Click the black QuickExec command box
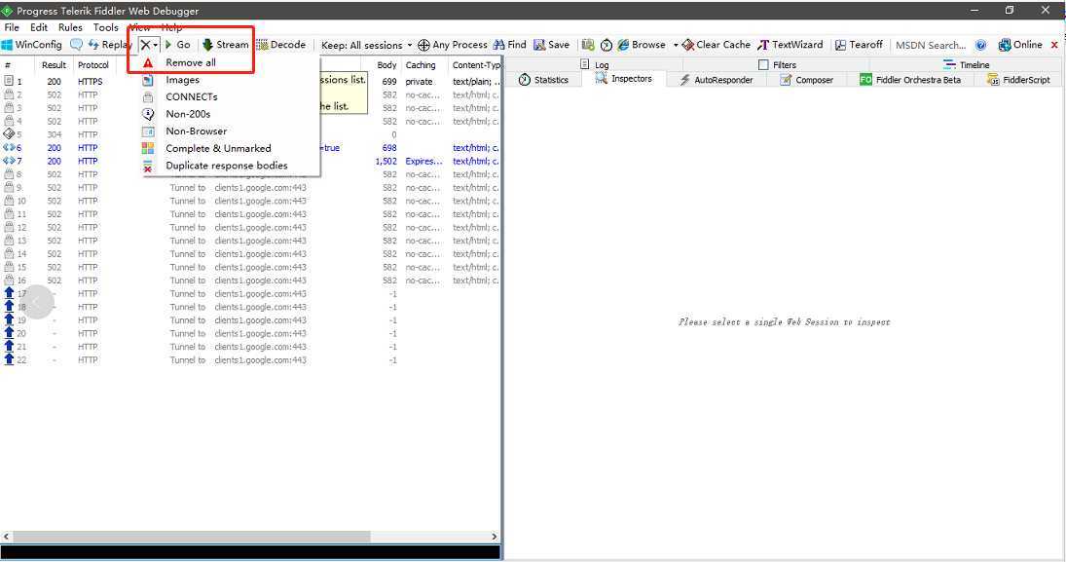The height and width of the screenshot is (562, 1066). 251,552
